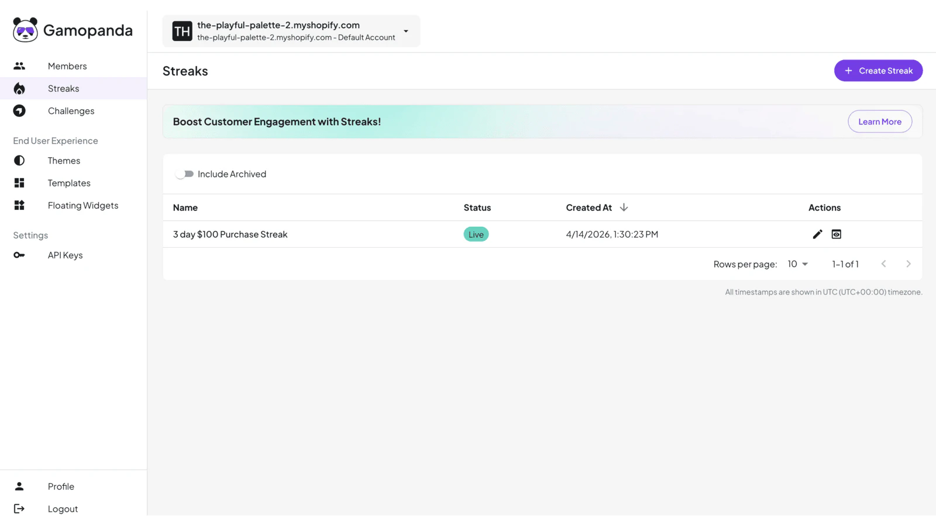Click the store name the-playful-palette-2.myshopify.com
This screenshot has height=526, width=936.
pyautogui.click(x=278, y=25)
